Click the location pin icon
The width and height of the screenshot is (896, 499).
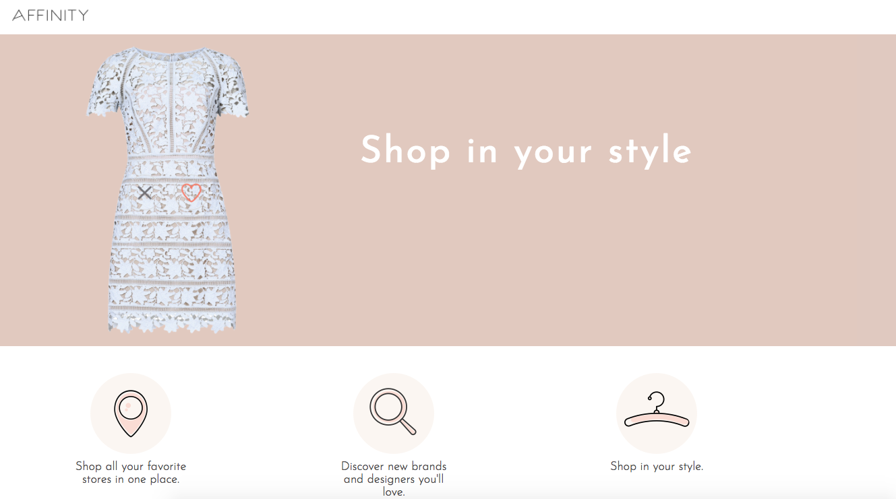click(x=131, y=413)
